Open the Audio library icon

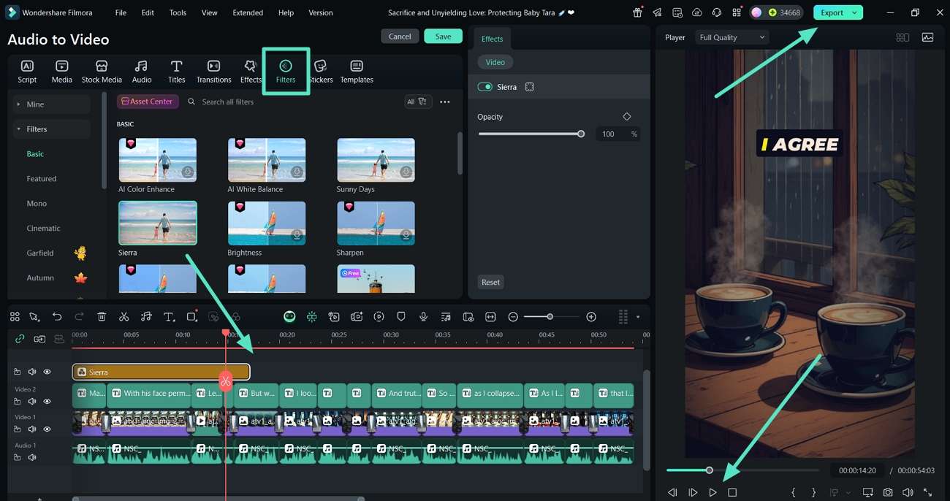pyautogui.click(x=142, y=71)
